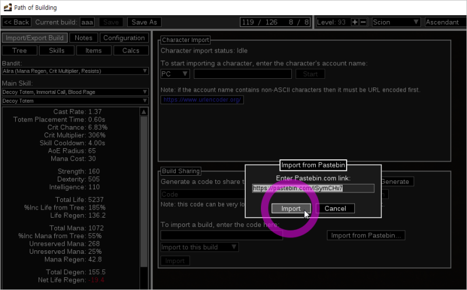Click the 'Unreserved Mana: 25%' stat
467x290 pixels.
(64, 251)
